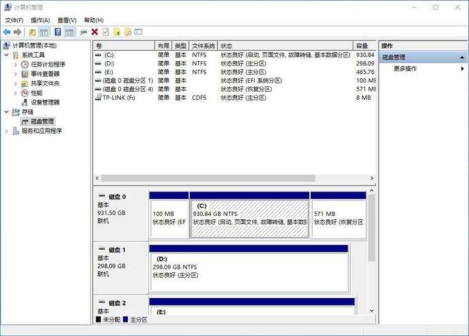Sort by the 容量 column header
The width and height of the screenshot is (469, 336).
coord(364,45)
